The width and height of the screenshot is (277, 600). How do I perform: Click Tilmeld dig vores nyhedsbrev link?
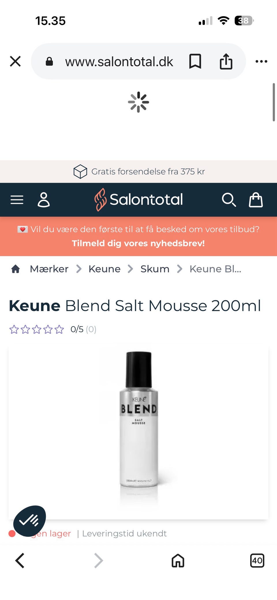point(138,243)
